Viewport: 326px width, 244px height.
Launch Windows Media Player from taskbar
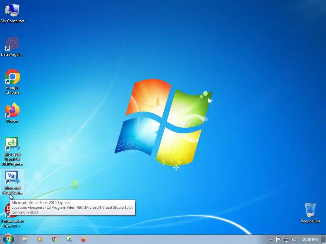coord(40,240)
